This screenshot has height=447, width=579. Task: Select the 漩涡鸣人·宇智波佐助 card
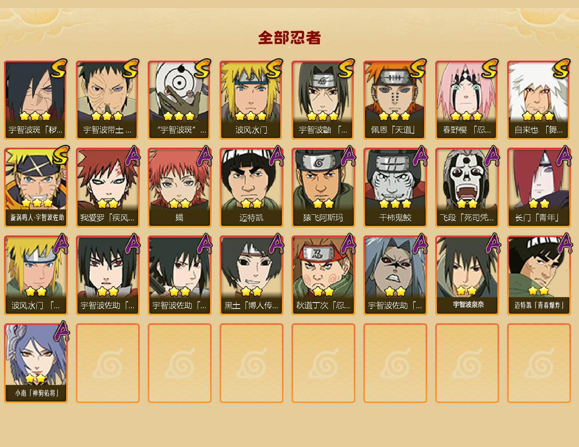(36, 188)
